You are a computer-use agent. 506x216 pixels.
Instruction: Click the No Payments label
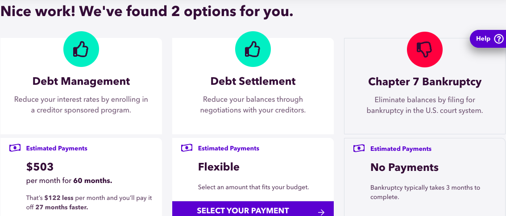coord(404,167)
